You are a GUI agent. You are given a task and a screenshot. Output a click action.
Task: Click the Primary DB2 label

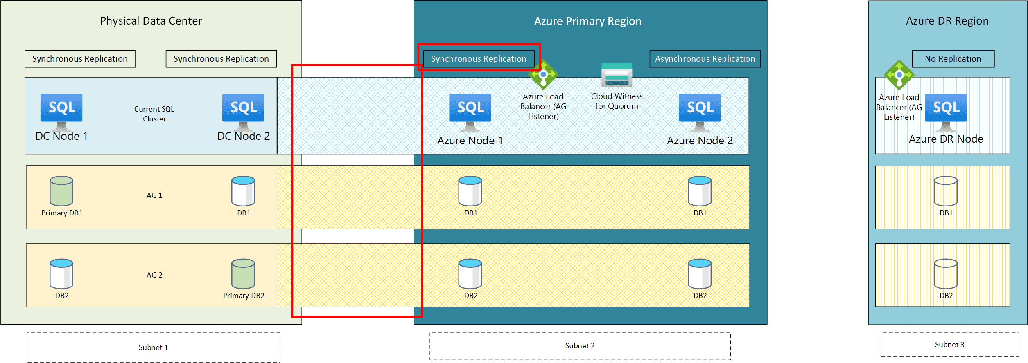(244, 296)
